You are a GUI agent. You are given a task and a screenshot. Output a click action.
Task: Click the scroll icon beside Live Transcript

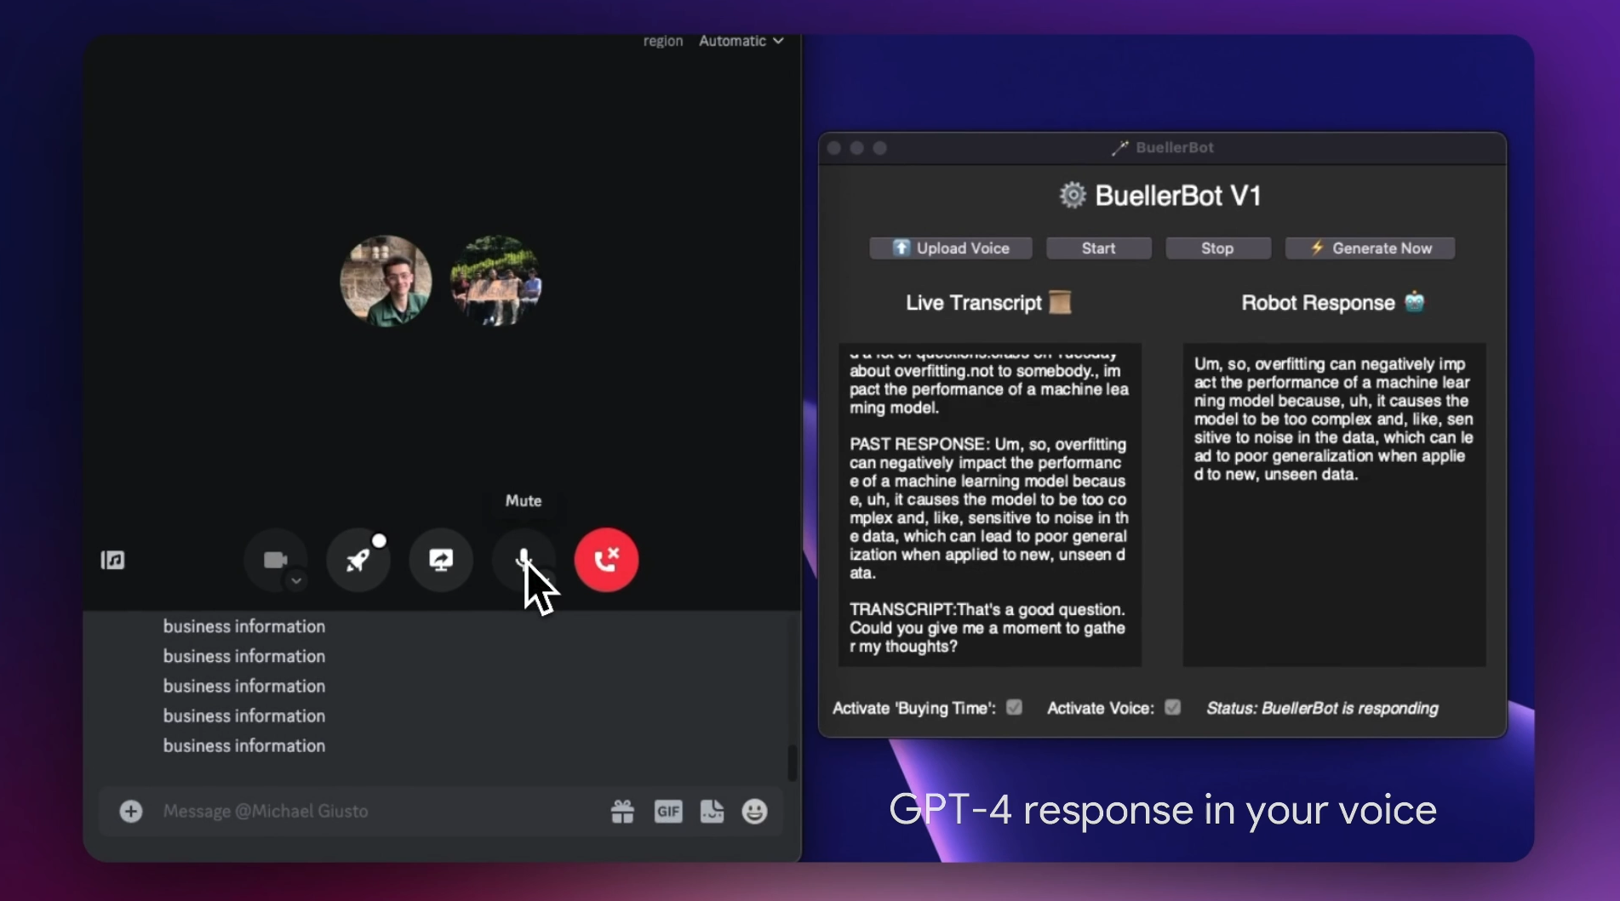[1060, 302]
